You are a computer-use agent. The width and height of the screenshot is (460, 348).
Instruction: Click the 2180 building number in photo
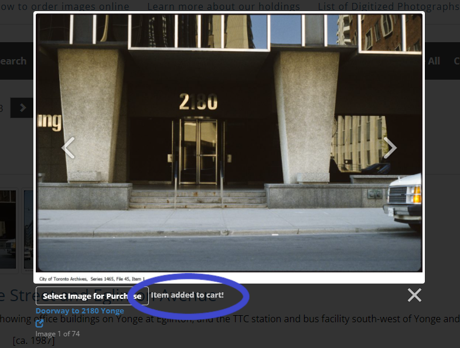point(198,101)
